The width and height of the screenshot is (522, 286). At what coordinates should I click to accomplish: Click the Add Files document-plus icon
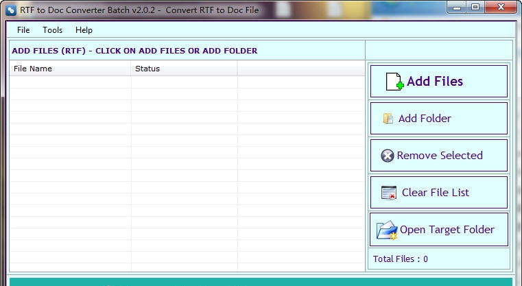coord(395,82)
